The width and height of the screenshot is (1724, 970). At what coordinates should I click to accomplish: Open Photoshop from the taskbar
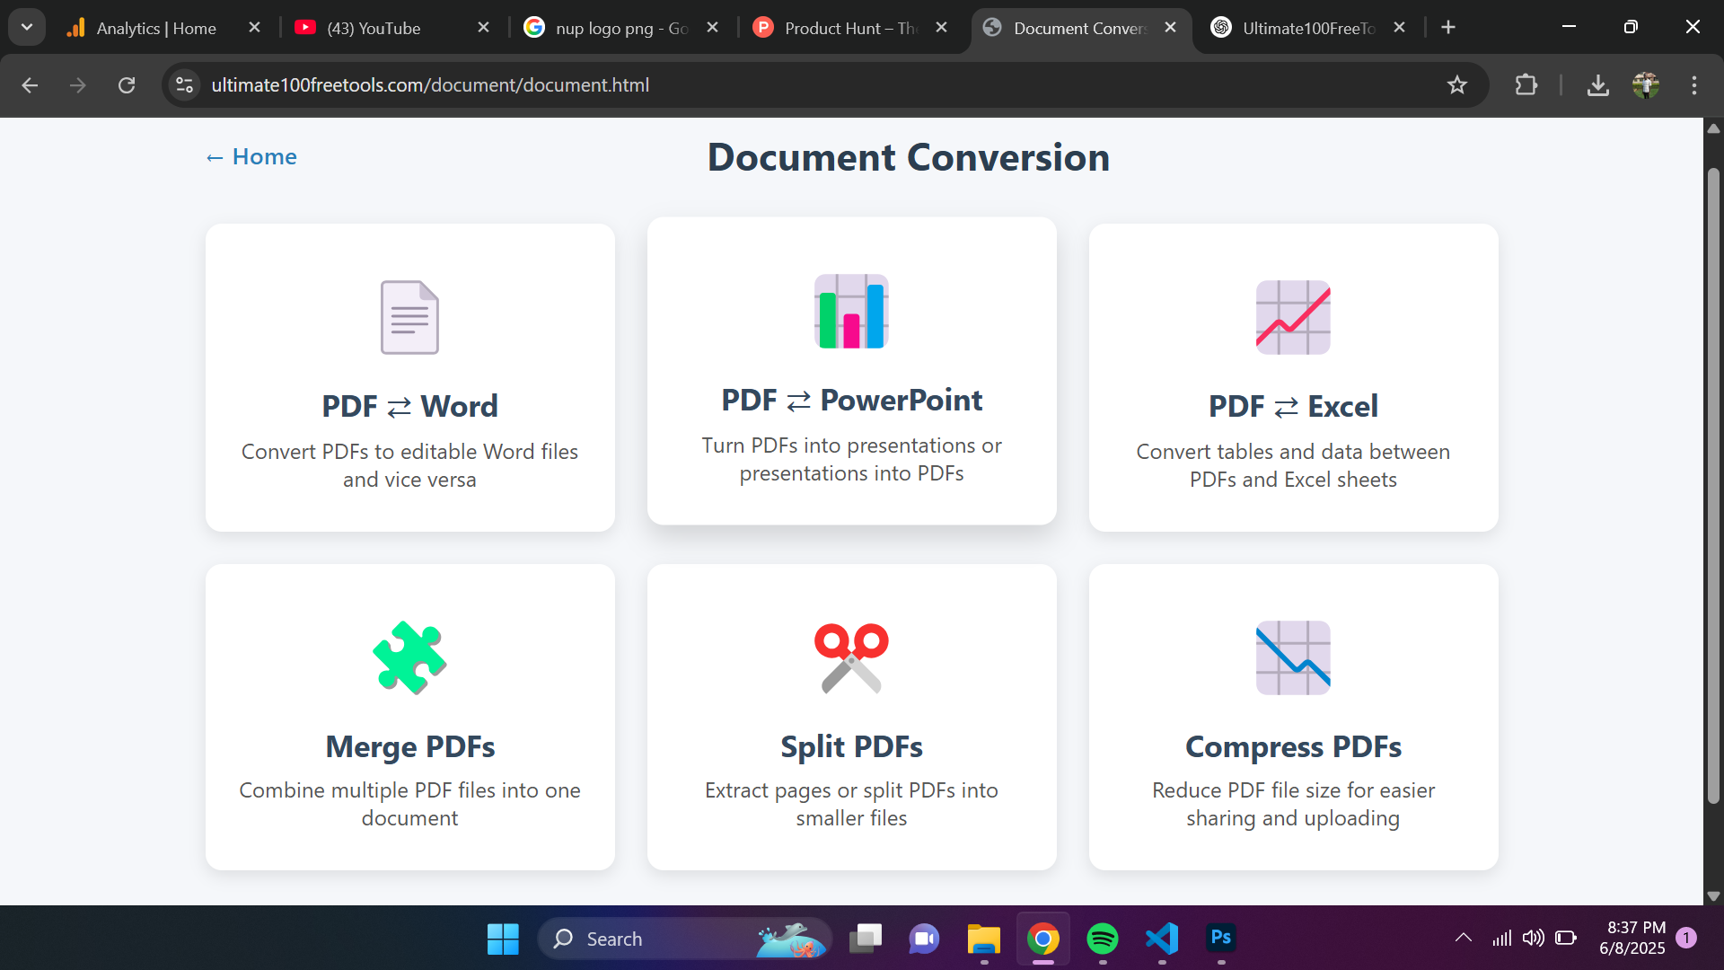tap(1219, 938)
